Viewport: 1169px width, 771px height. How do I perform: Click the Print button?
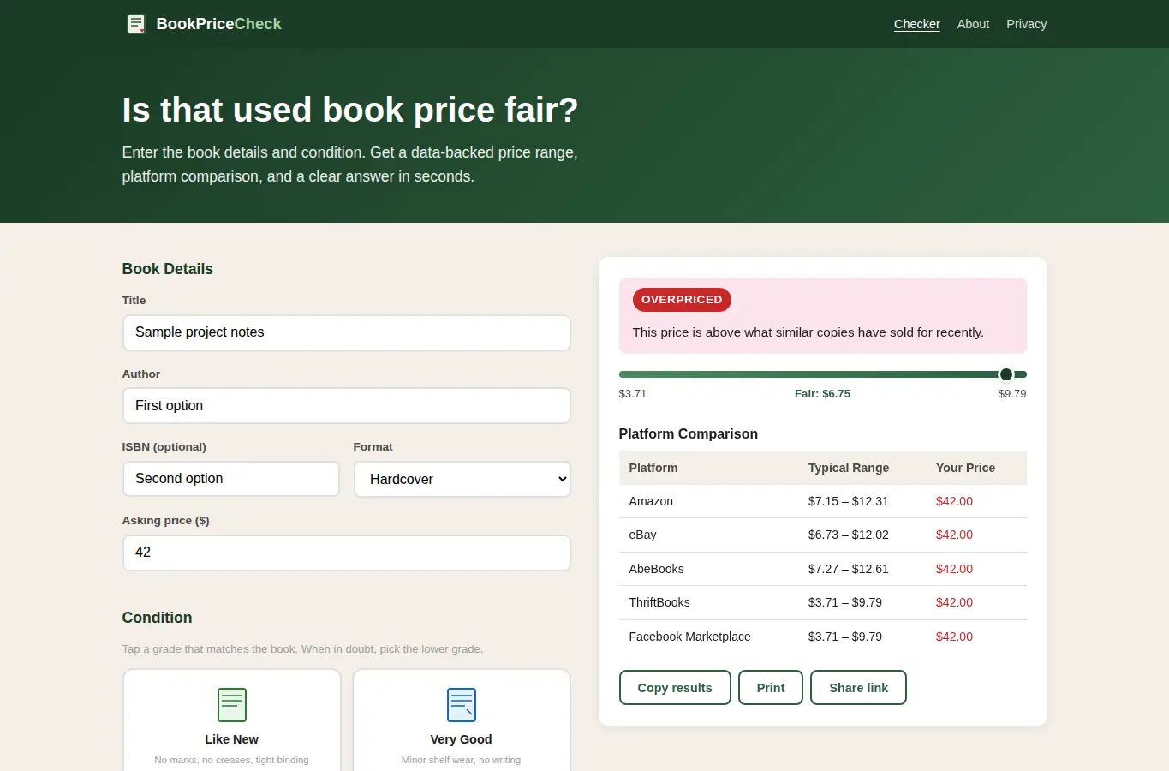(x=771, y=688)
